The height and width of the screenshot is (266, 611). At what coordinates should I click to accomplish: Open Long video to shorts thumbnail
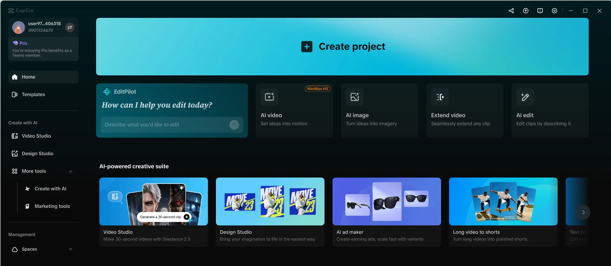click(503, 201)
